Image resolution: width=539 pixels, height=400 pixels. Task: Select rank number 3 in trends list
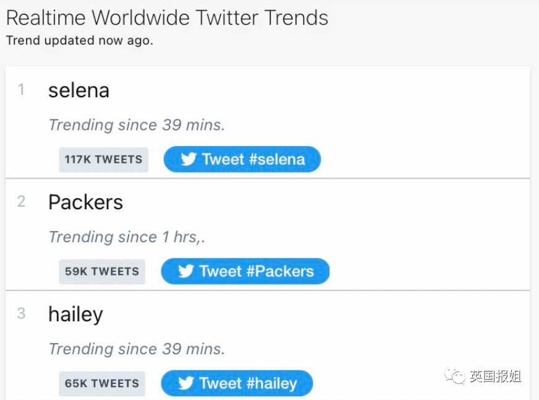pyautogui.click(x=21, y=313)
